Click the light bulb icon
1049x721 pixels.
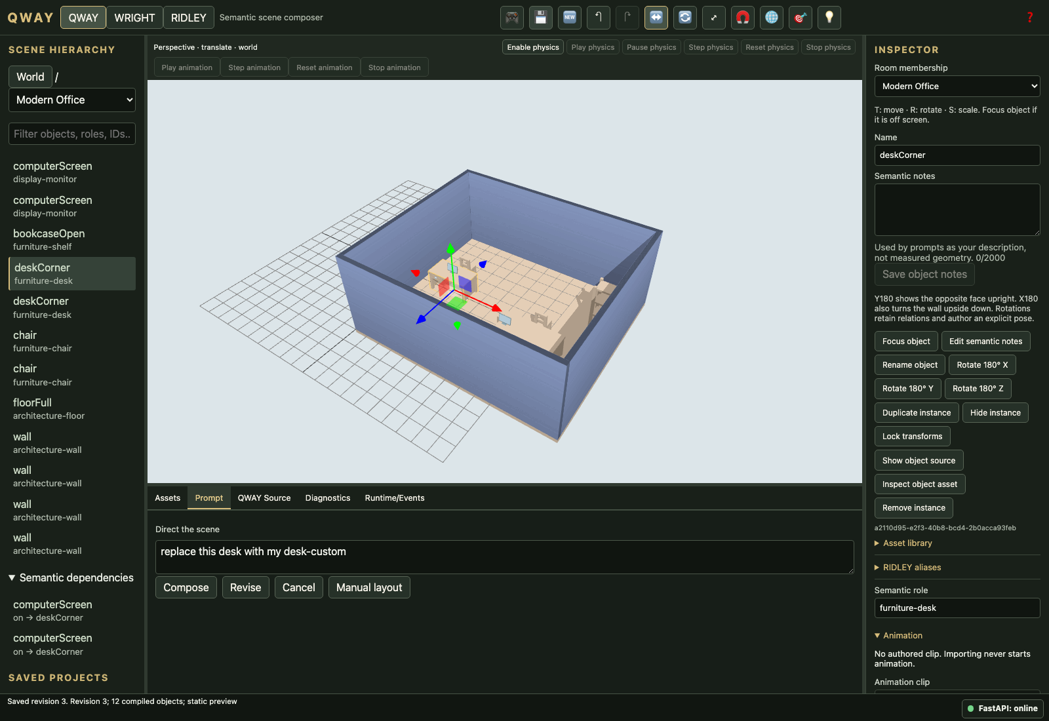[829, 18]
